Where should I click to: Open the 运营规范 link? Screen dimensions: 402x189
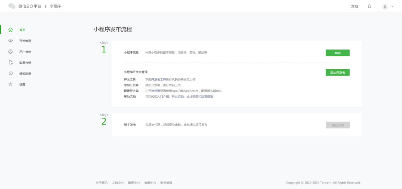coord(207,96)
